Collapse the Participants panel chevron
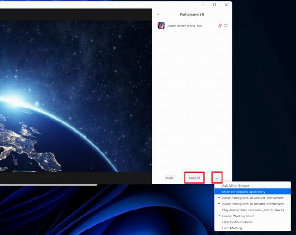The image size is (296, 235). [x=158, y=14]
